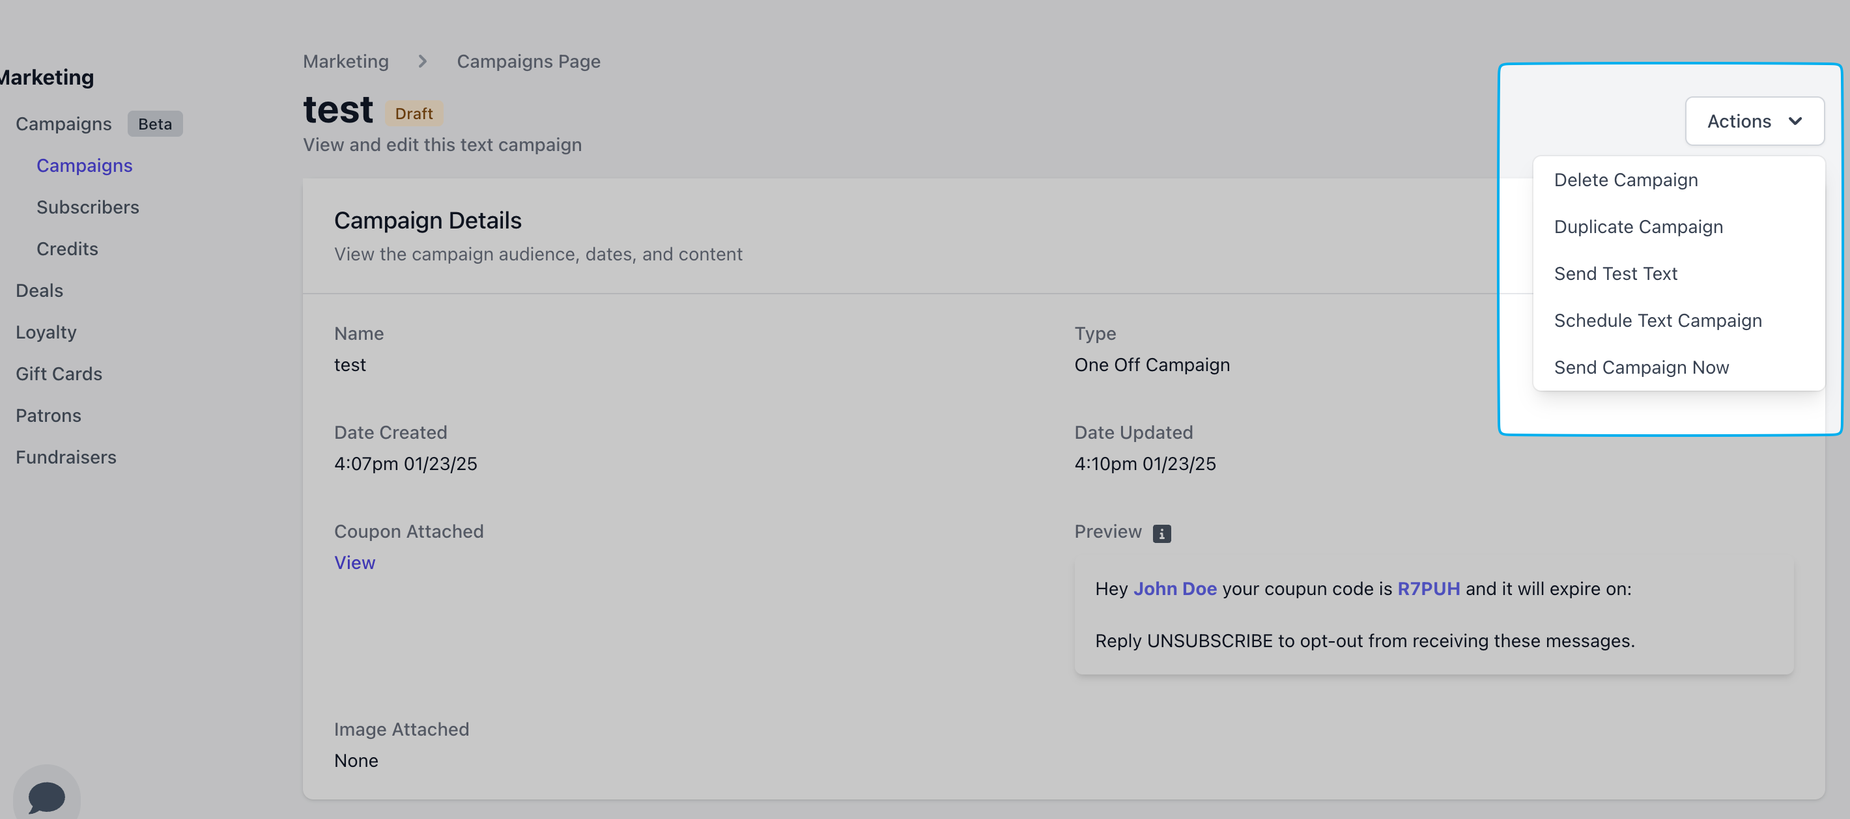Screen dimensions: 1850x819
Task: Open Gift Cards section
Action: click(x=59, y=374)
